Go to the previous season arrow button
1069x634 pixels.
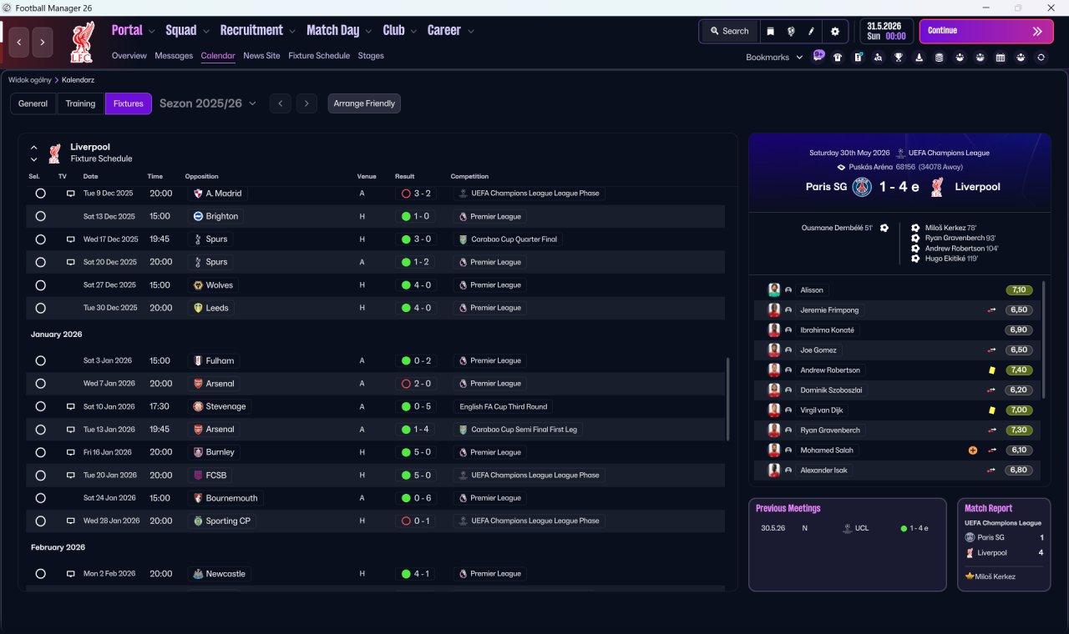pos(281,103)
